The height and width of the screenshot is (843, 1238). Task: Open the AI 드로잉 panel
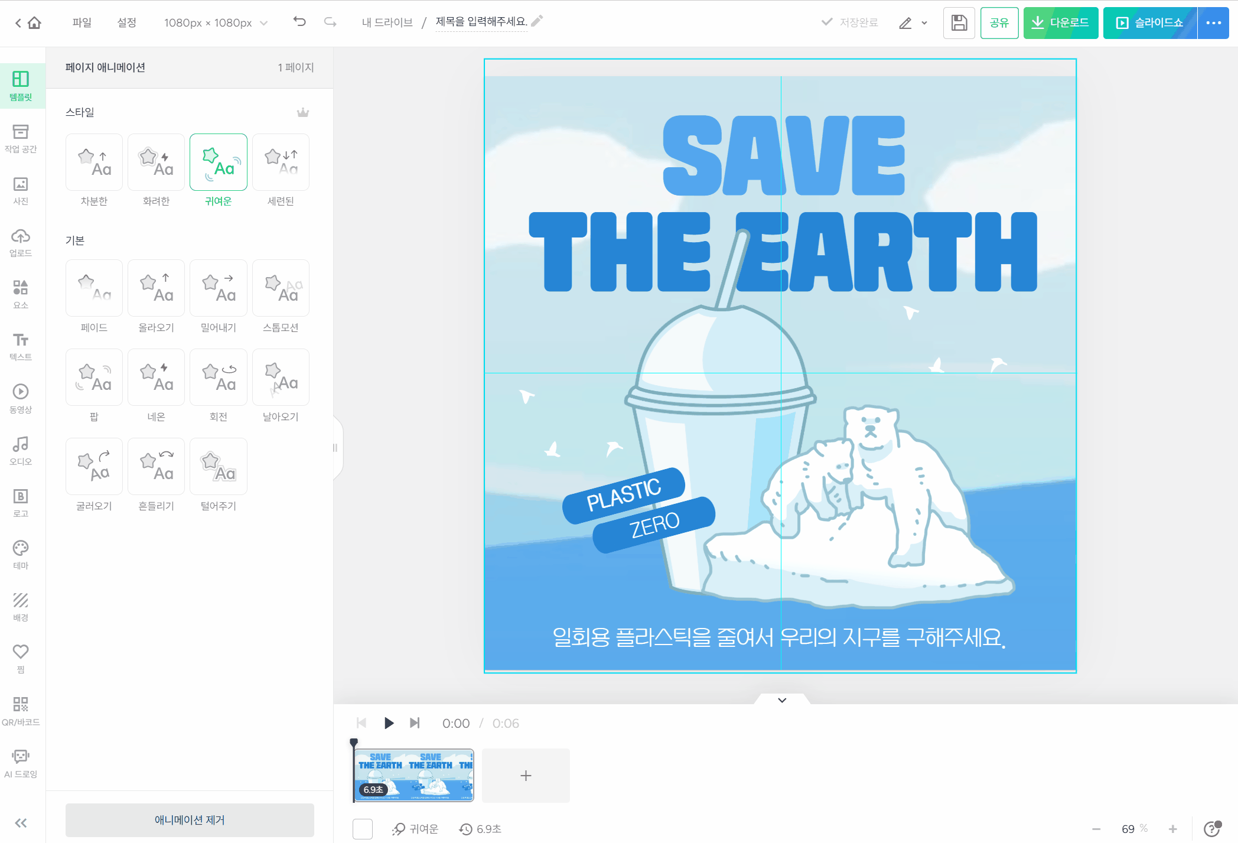[21, 763]
